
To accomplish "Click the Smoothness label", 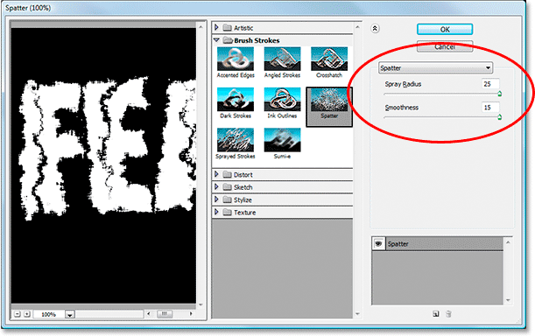I will (402, 108).
